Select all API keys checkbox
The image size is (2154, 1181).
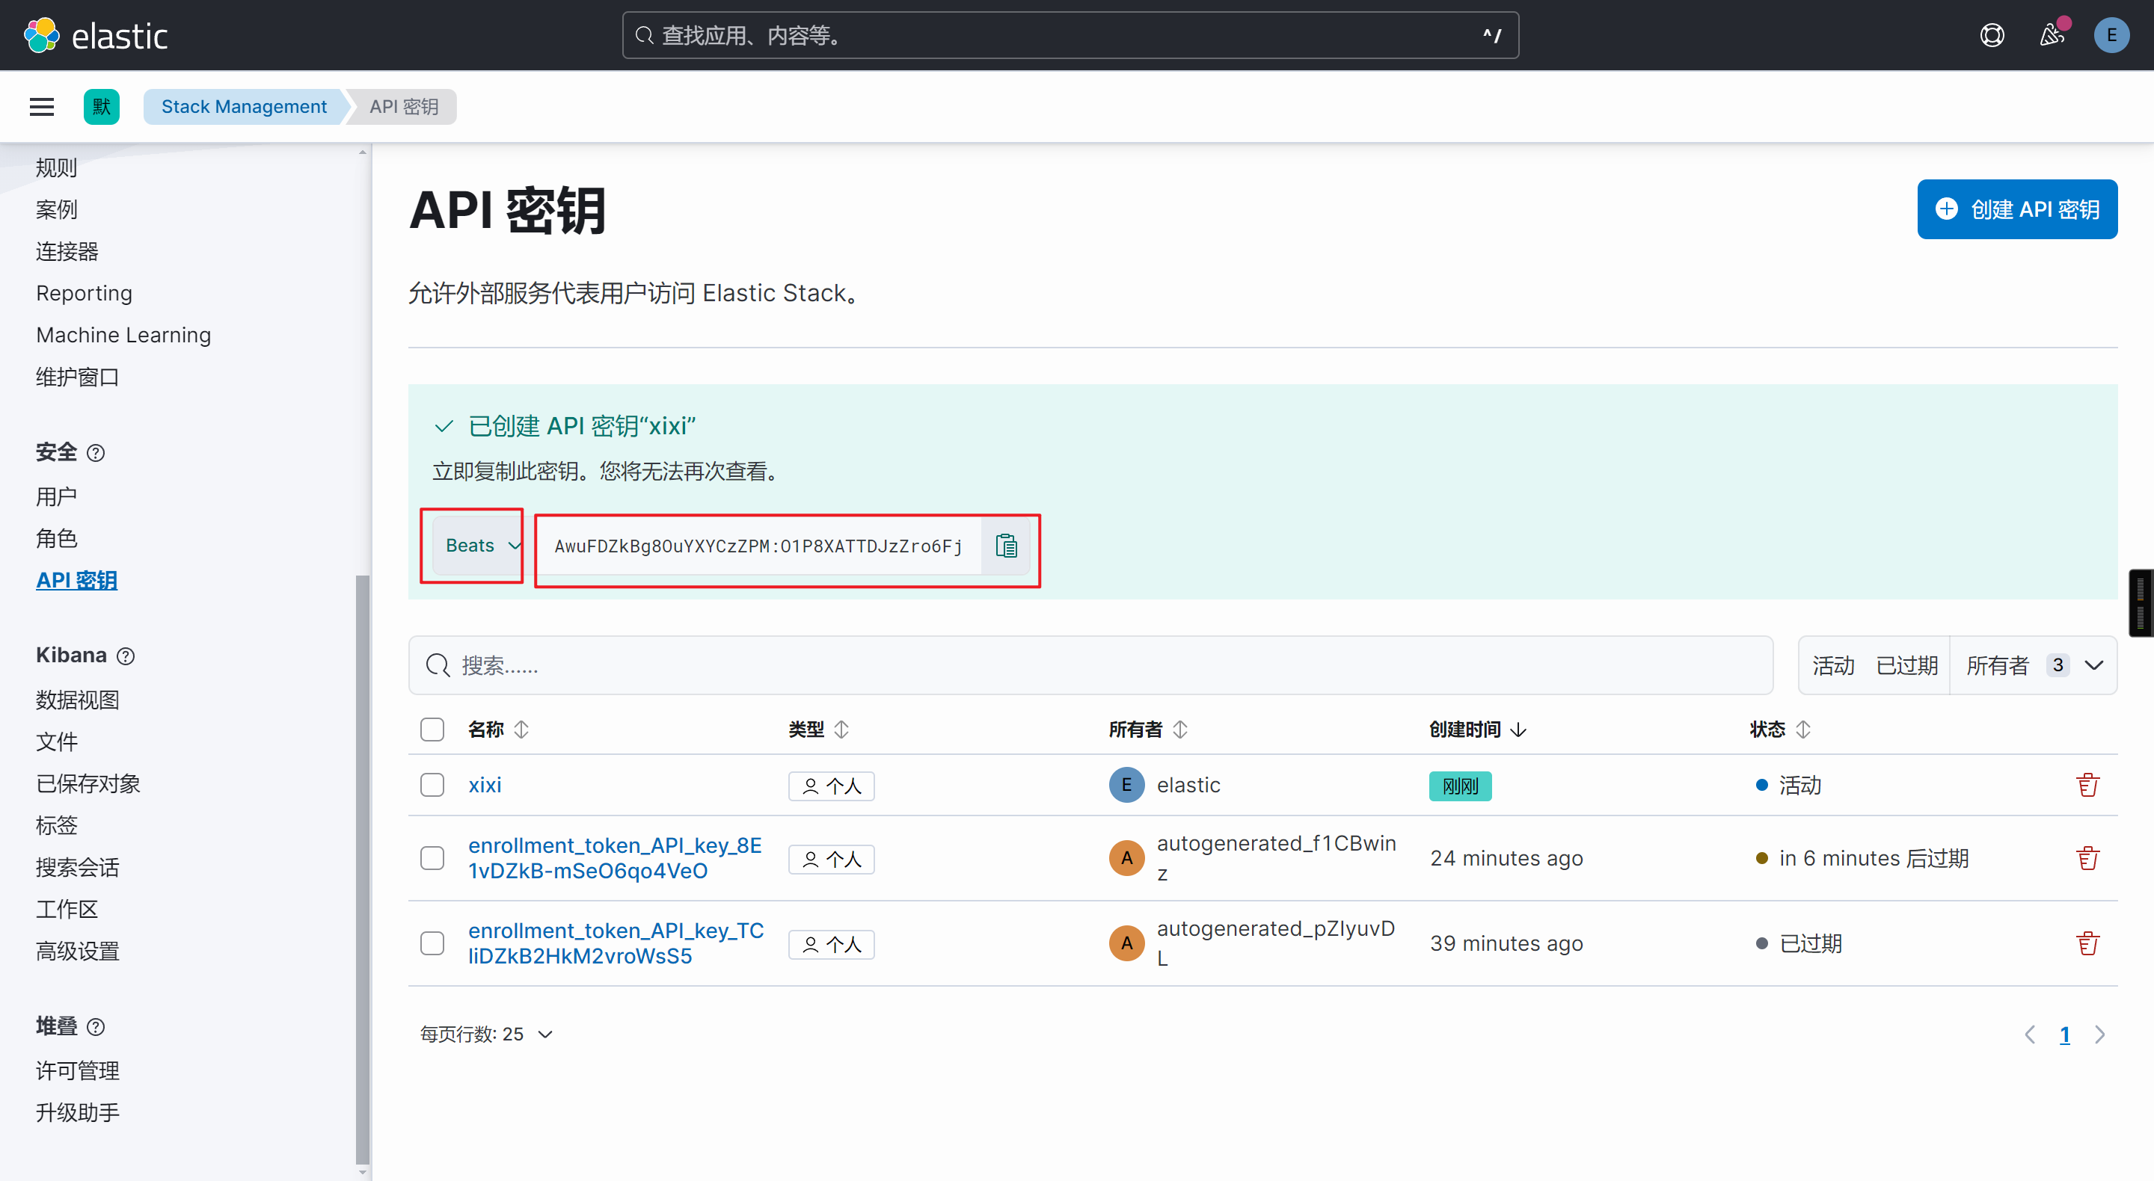point(432,730)
